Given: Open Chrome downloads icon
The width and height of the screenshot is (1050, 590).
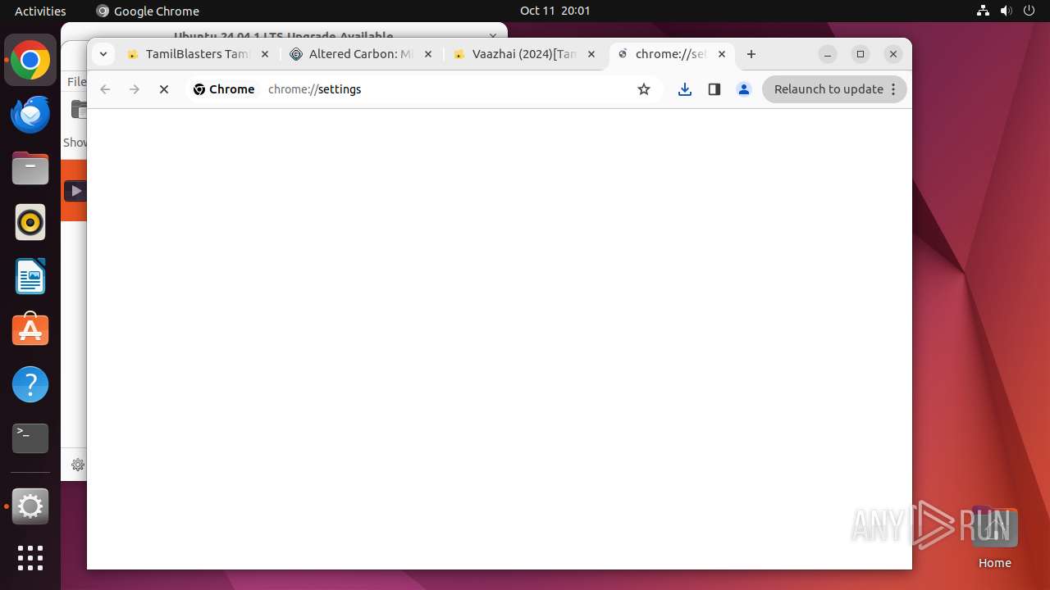Looking at the screenshot, I should click(x=685, y=89).
